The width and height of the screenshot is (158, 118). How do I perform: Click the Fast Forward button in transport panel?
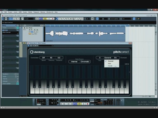(69, 104)
